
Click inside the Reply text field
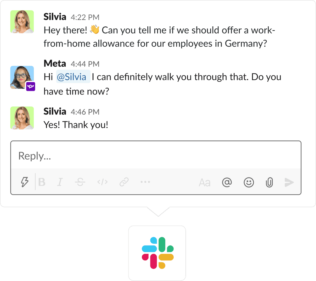click(x=156, y=156)
